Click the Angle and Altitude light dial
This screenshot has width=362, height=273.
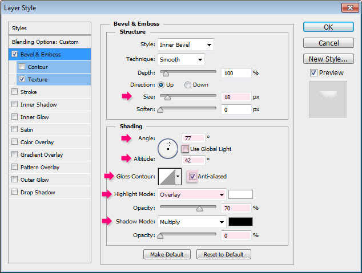coord(168,149)
